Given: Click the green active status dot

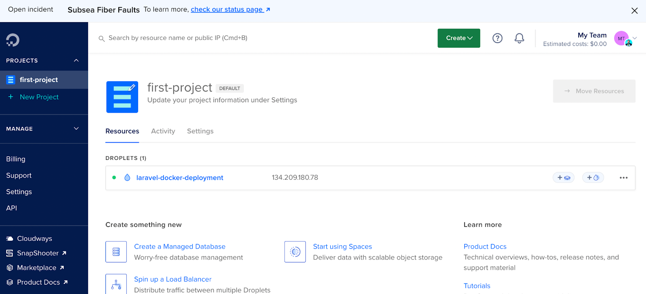Looking at the screenshot, I should (x=114, y=178).
